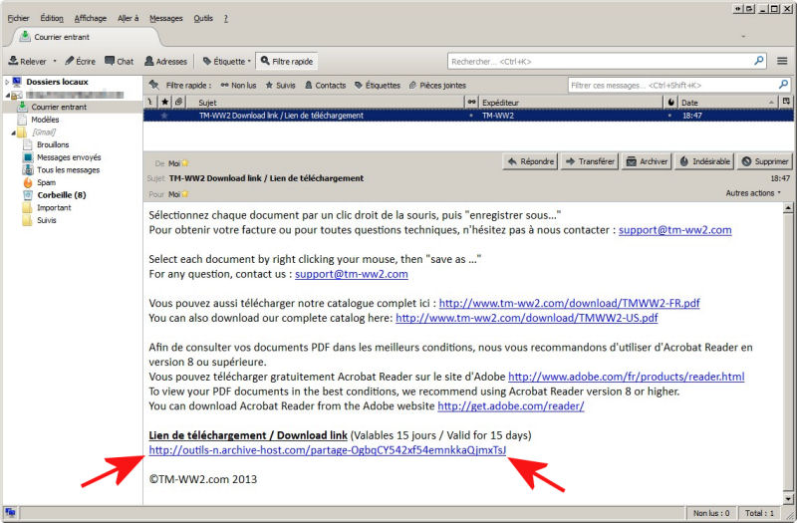The image size is (797, 523).
Task: Expand the Dossiers locaux tree node
Action: 6,82
